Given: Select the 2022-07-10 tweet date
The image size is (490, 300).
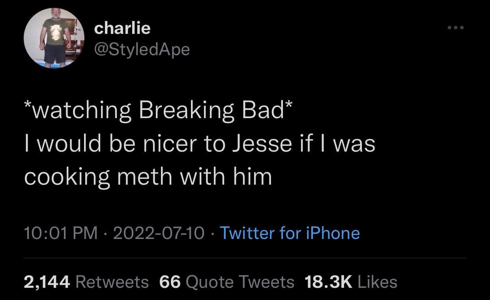Looking at the screenshot, I should pyautogui.click(x=159, y=233).
